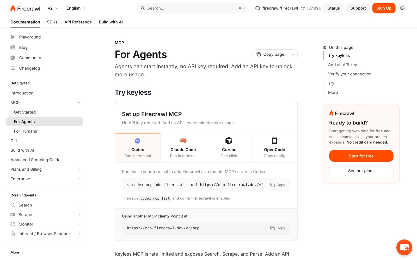The height and width of the screenshot is (260, 417).
Task: Switch to the SDKs tab
Action: (52, 22)
